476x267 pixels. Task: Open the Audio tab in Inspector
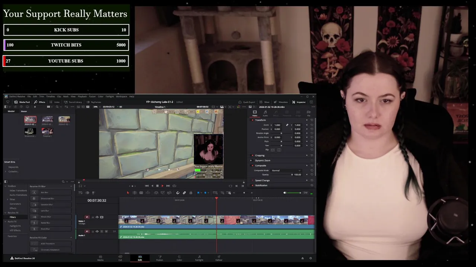[x=265, y=113]
